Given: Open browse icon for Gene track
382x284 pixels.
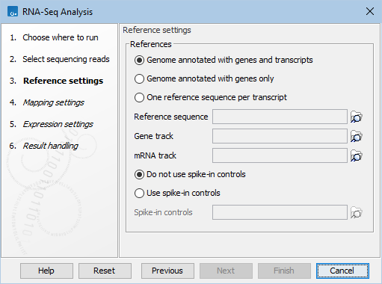Looking at the screenshot, I should point(357,136).
